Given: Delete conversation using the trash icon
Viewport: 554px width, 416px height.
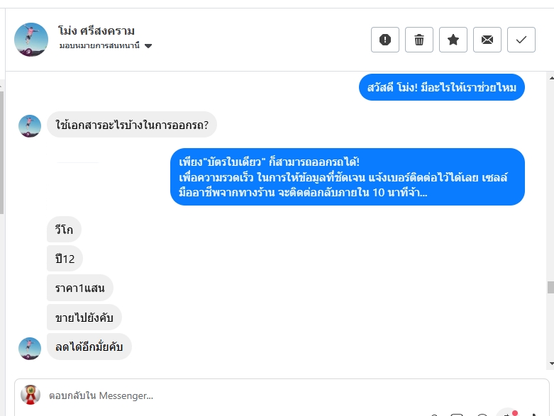Looking at the screenshot, I should point(419,40).
